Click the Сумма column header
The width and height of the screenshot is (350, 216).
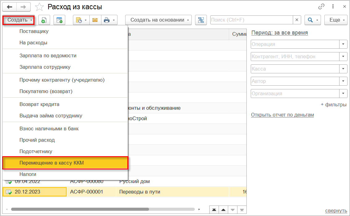pyautogui.click(x=238, y=34)
